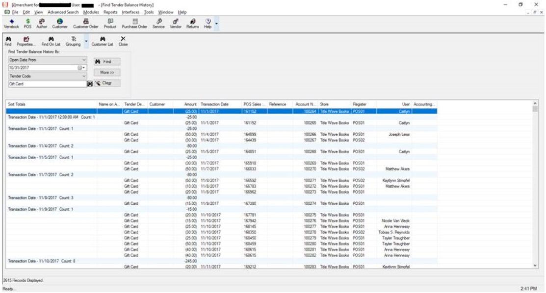Select the row with POS sale 167380
The height and width of the screenshot is (293, 546).
click(x=221, y=203)
